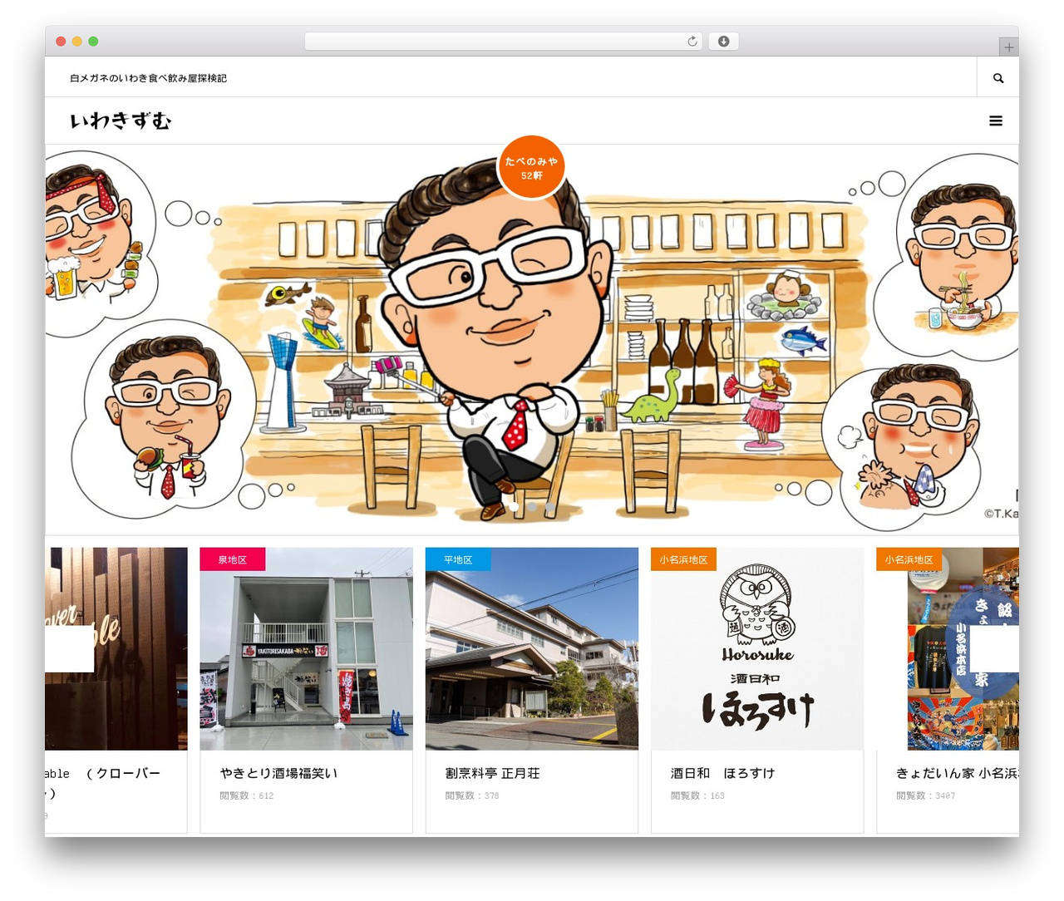Screen dimensions: 1064x901
Task: Click the 平地区 blue category tag
Action: (458, 559)
